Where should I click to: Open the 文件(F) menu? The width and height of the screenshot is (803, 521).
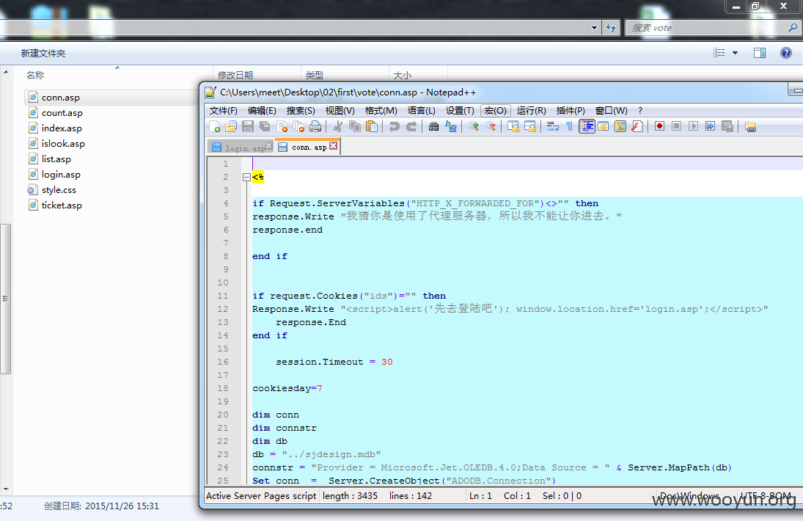pyautogui.click(x=223, y=111)
